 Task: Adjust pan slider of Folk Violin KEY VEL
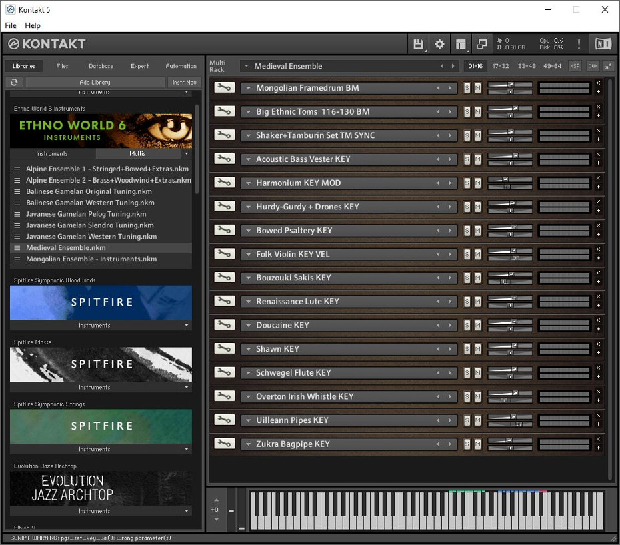[x=510, y=258]
